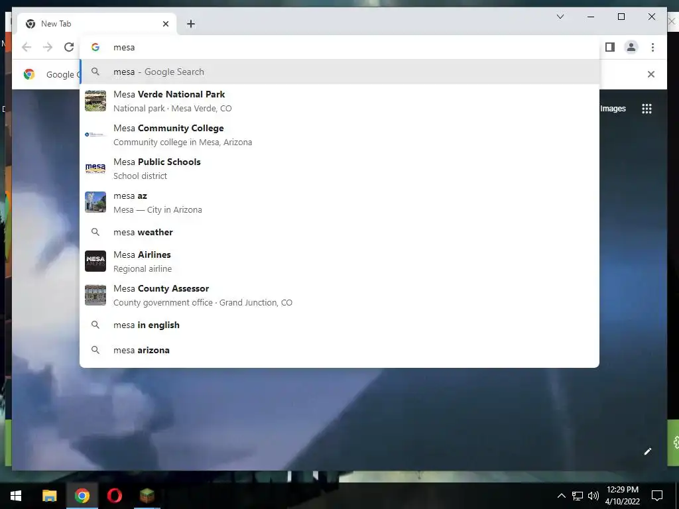The height and width of the screenshot is (509, 679).
Task: Select the mesa in english suggestion
Action: coord(339,325)
